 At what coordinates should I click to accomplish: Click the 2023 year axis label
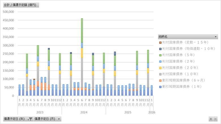(x=39, y=112)
